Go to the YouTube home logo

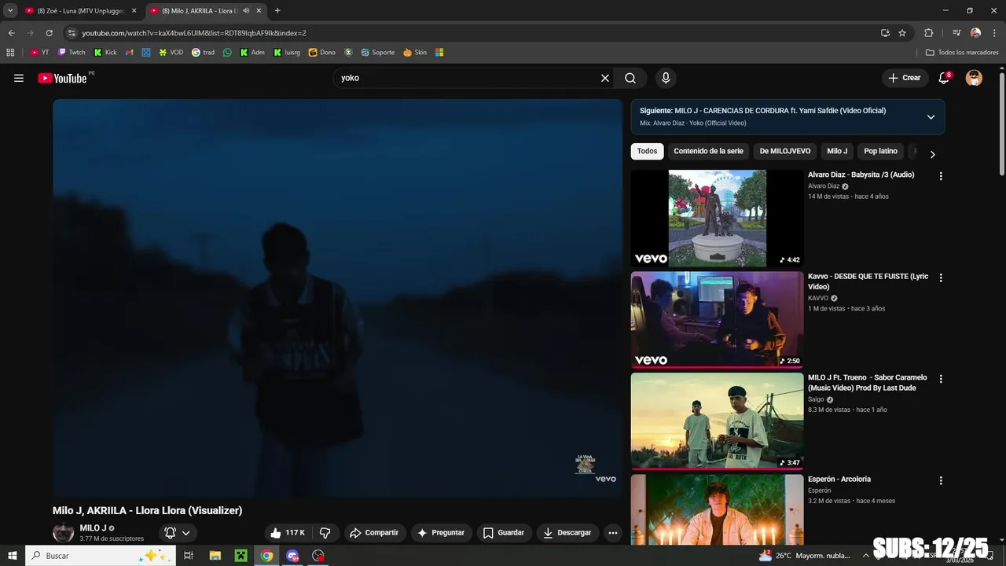point(62,78)
